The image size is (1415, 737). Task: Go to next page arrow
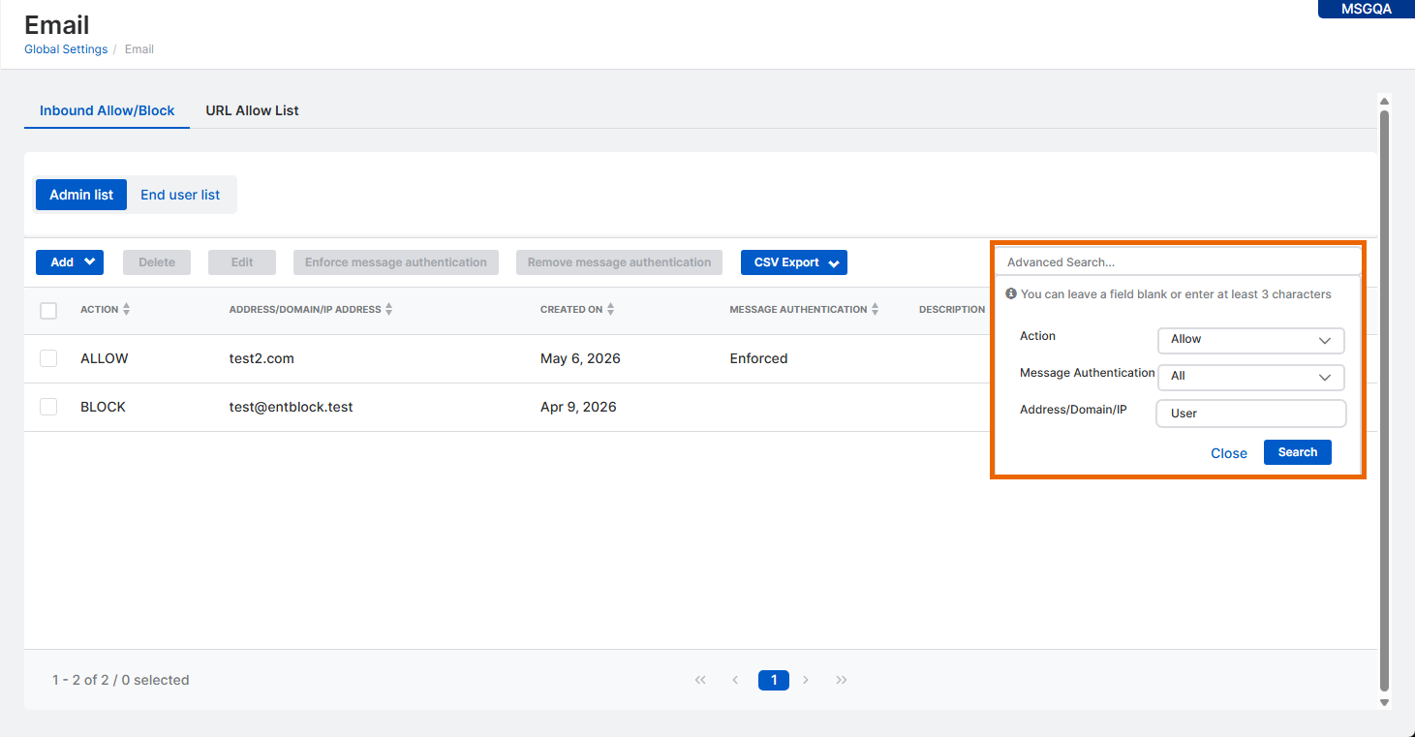[806, 680]
